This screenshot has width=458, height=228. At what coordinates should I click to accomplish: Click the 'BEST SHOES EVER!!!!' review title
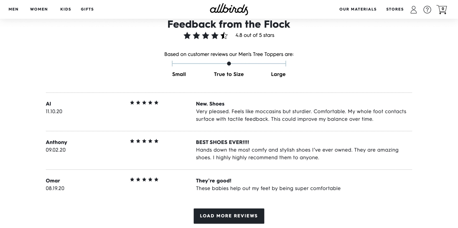222,142
